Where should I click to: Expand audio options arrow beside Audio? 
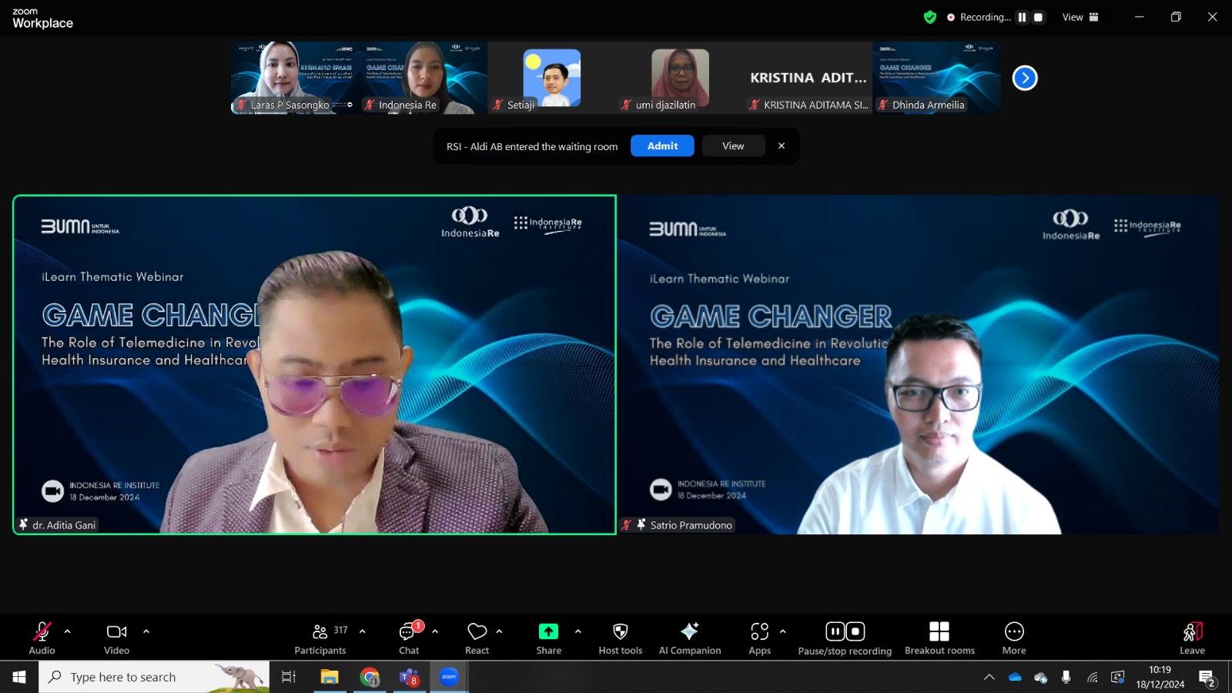[x=68, y=631]
